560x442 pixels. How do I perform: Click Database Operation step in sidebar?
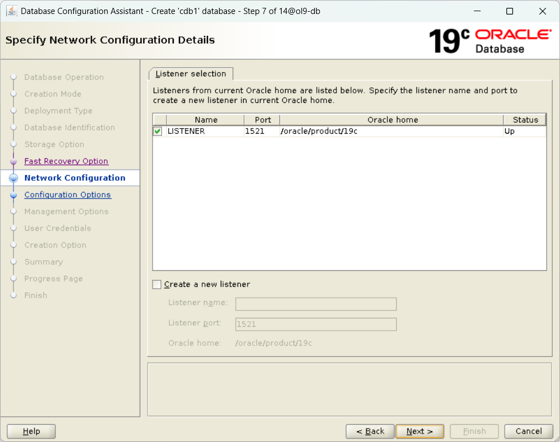(64, 77)
